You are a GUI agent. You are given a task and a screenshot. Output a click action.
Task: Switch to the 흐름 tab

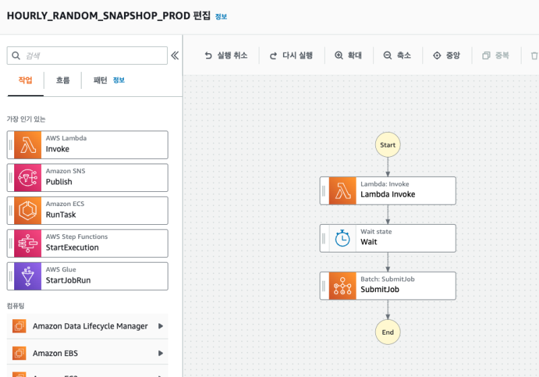tap(63, 80)
